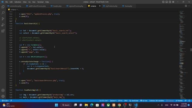This screenshot has height=108, width=192.
Task: Change file encoding UTF-8
Action: [120, 101]
